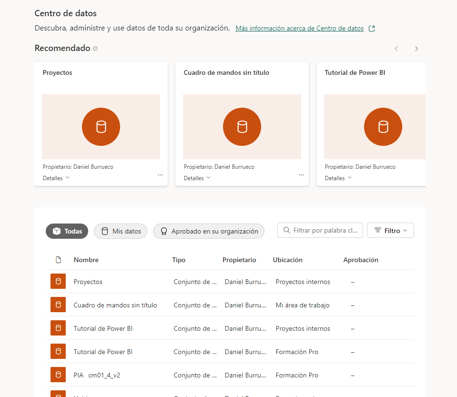Viewport: 457px width, 397px height.
Task: Open more options on Cuadro de mandos card
Action: coord(301,175)
